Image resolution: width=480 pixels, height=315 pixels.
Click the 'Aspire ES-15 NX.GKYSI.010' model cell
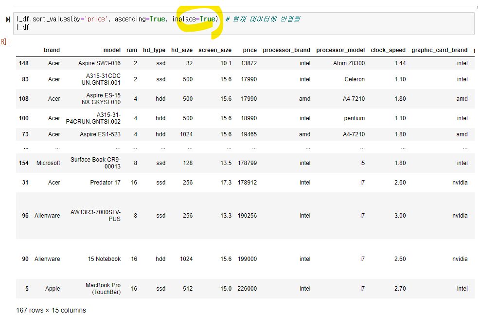(101, 99)
